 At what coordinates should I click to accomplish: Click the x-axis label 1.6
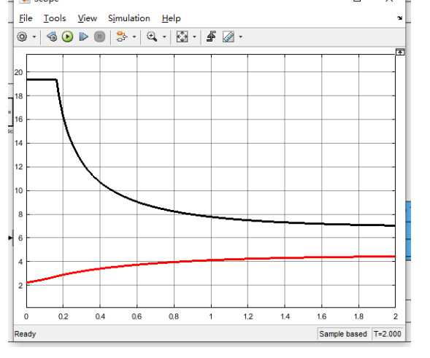[x=322, y=316]
